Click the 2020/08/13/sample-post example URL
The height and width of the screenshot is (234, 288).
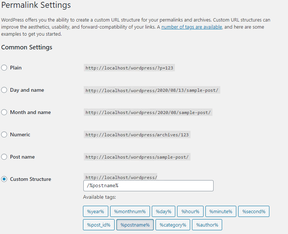(x=152, y=90)
